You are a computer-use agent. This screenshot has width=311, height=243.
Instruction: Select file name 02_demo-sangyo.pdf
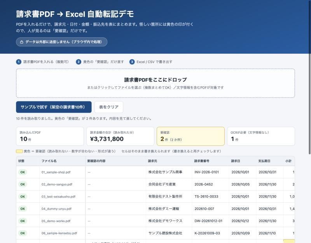click(57, 184)
